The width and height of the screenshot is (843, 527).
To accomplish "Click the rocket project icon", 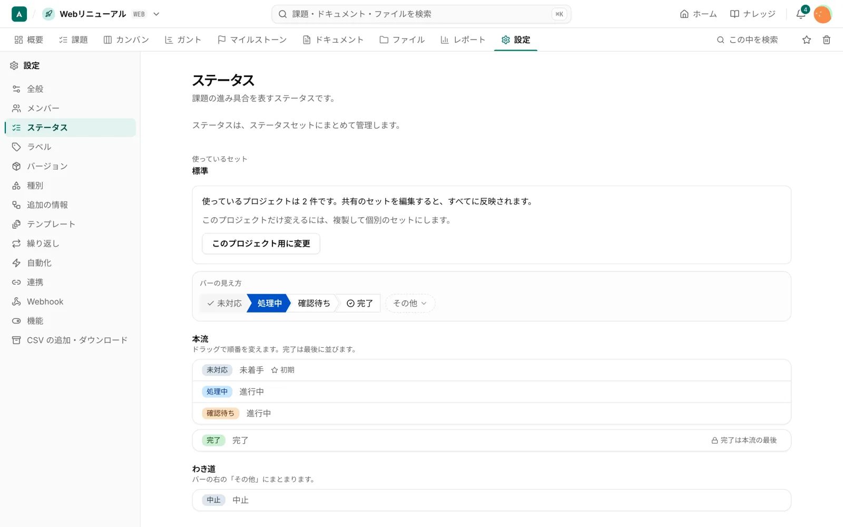I will 48,14.
